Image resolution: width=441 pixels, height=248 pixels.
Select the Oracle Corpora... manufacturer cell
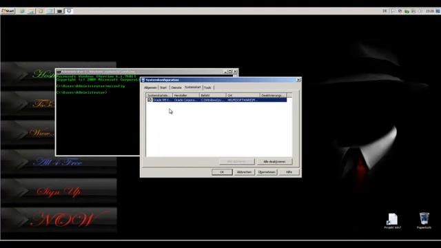(x=185, y=100)
